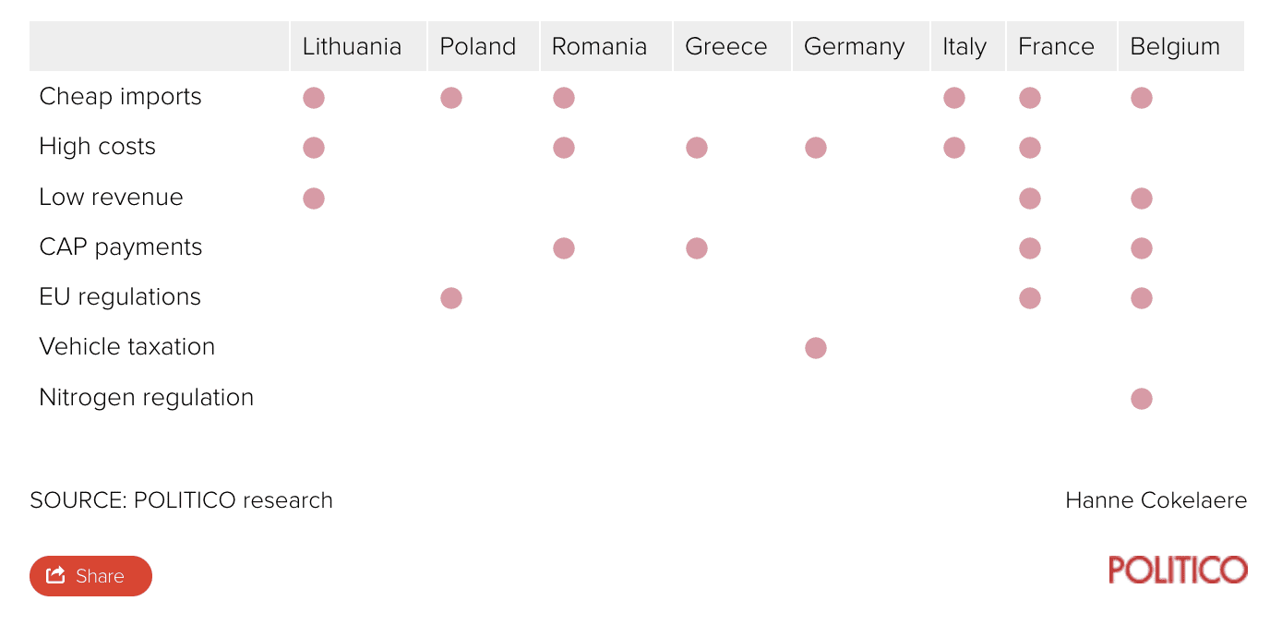Click the CAP payments dot for Greece
The height and width of the screenshot is (637, 1270).
[x=697, y=248]
